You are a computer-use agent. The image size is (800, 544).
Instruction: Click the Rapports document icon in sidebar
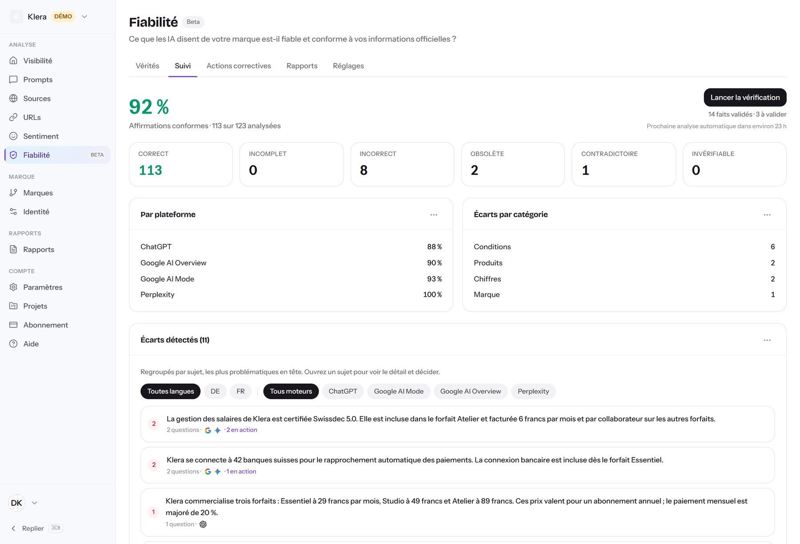click(x=13, y=250)
